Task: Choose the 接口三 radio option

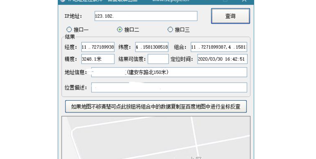Action: tap(170, 30)
